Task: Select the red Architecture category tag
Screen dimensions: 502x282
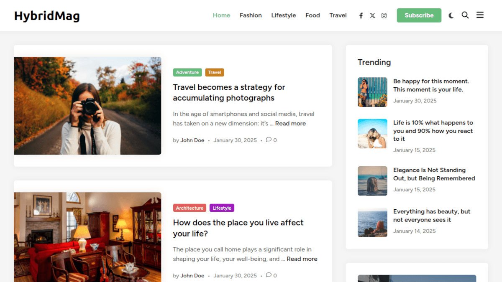Action: point(190,208)
